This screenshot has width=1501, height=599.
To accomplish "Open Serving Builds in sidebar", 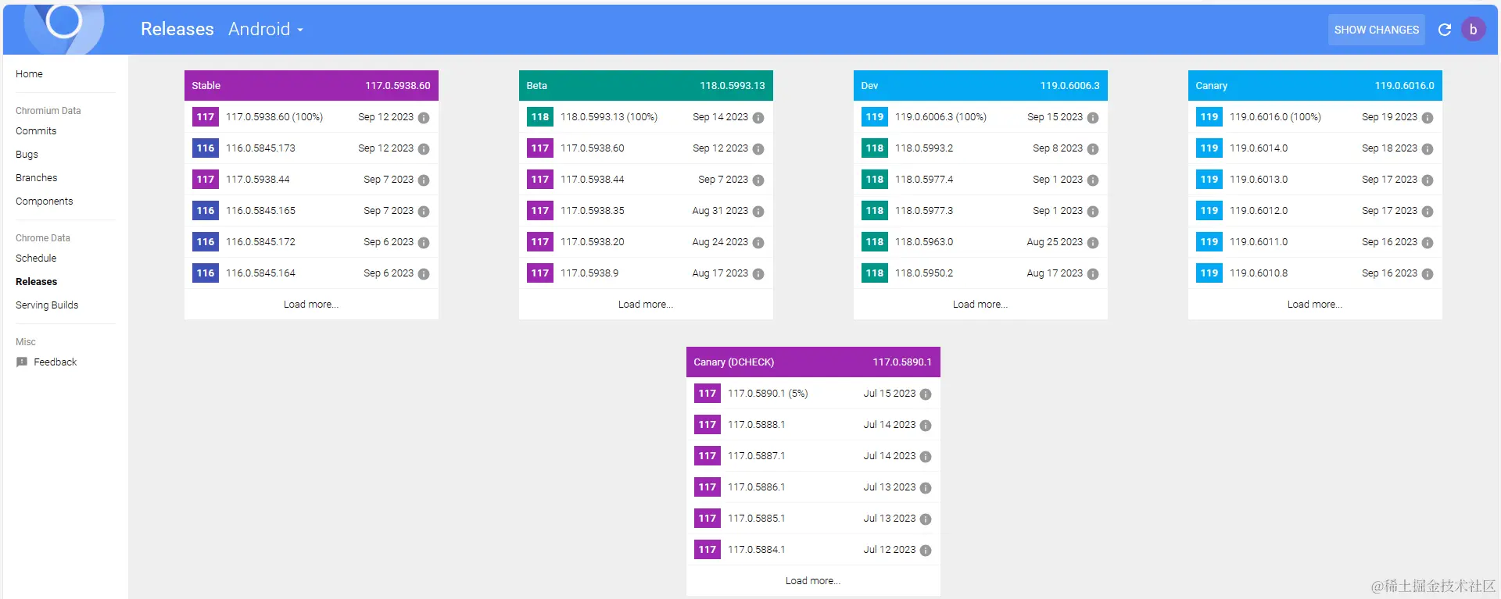I will (47, 305).
